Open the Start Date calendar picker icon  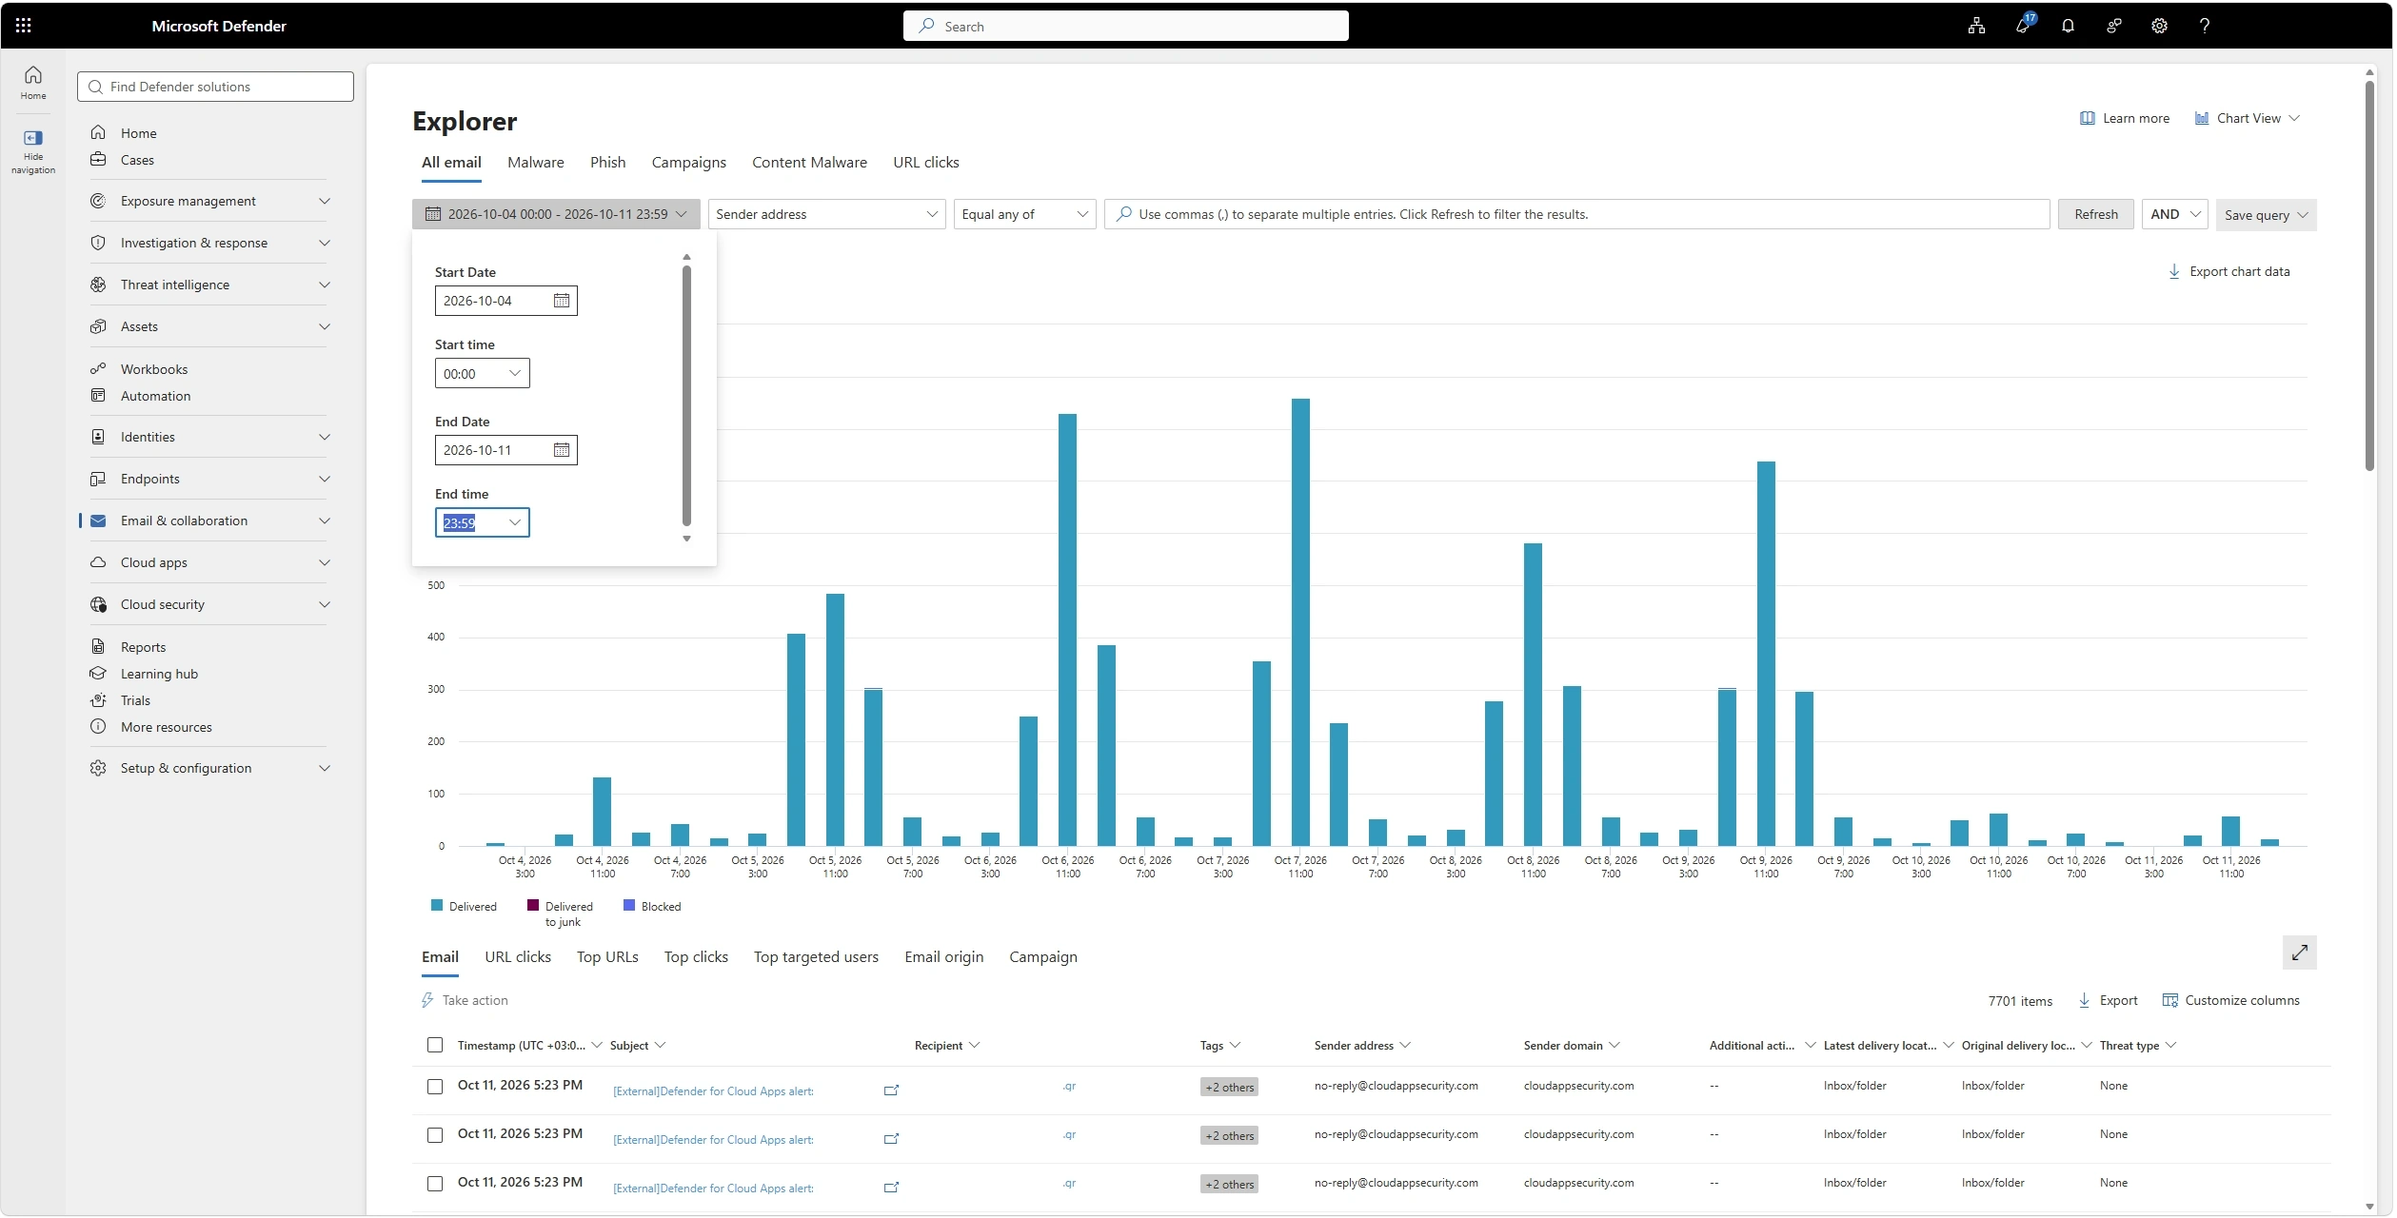point(562,301)
